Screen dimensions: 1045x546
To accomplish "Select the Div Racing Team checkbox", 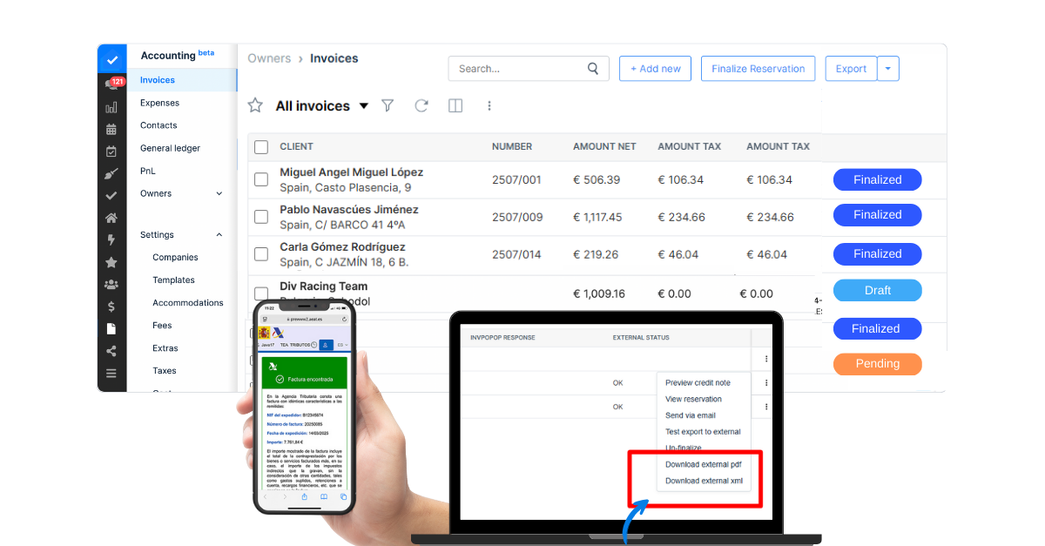I will point(260,293).
